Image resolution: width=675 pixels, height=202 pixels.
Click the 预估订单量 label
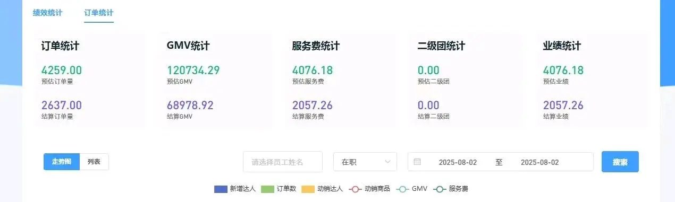(x=57, y=82)
